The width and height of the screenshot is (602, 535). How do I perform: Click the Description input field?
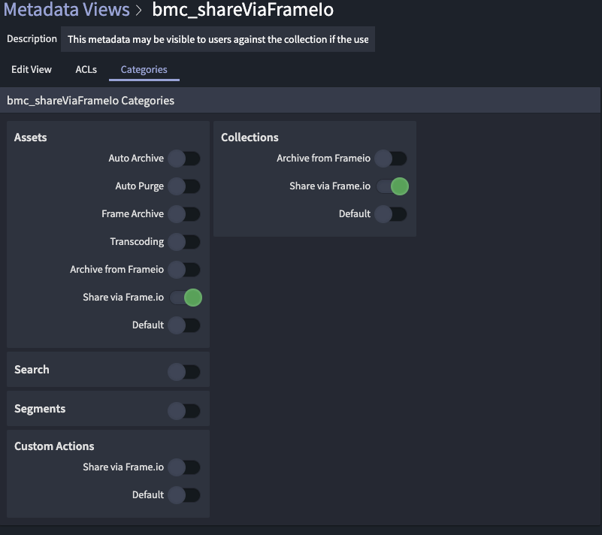tap(218, 39)
